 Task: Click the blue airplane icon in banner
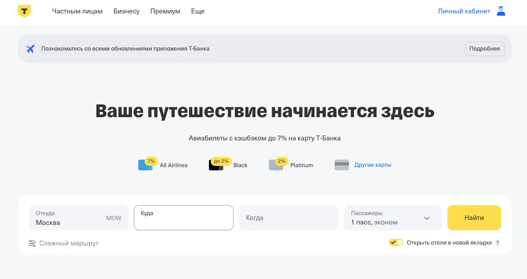[x=30, y=49]
